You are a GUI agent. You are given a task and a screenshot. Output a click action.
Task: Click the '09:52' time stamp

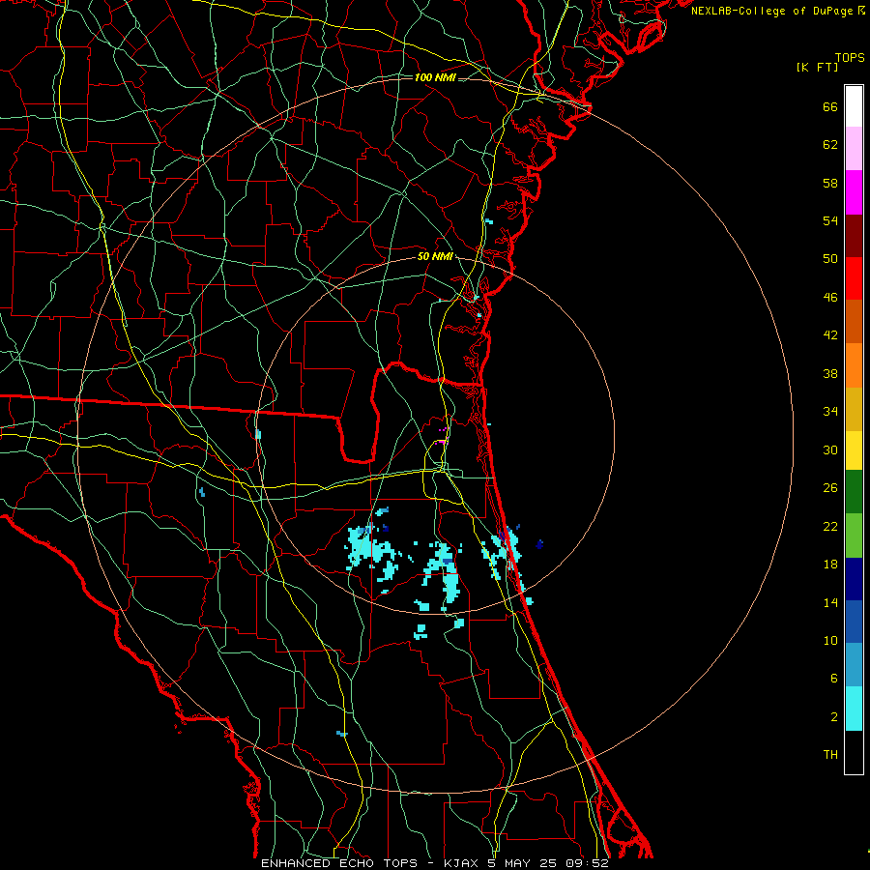587,863
